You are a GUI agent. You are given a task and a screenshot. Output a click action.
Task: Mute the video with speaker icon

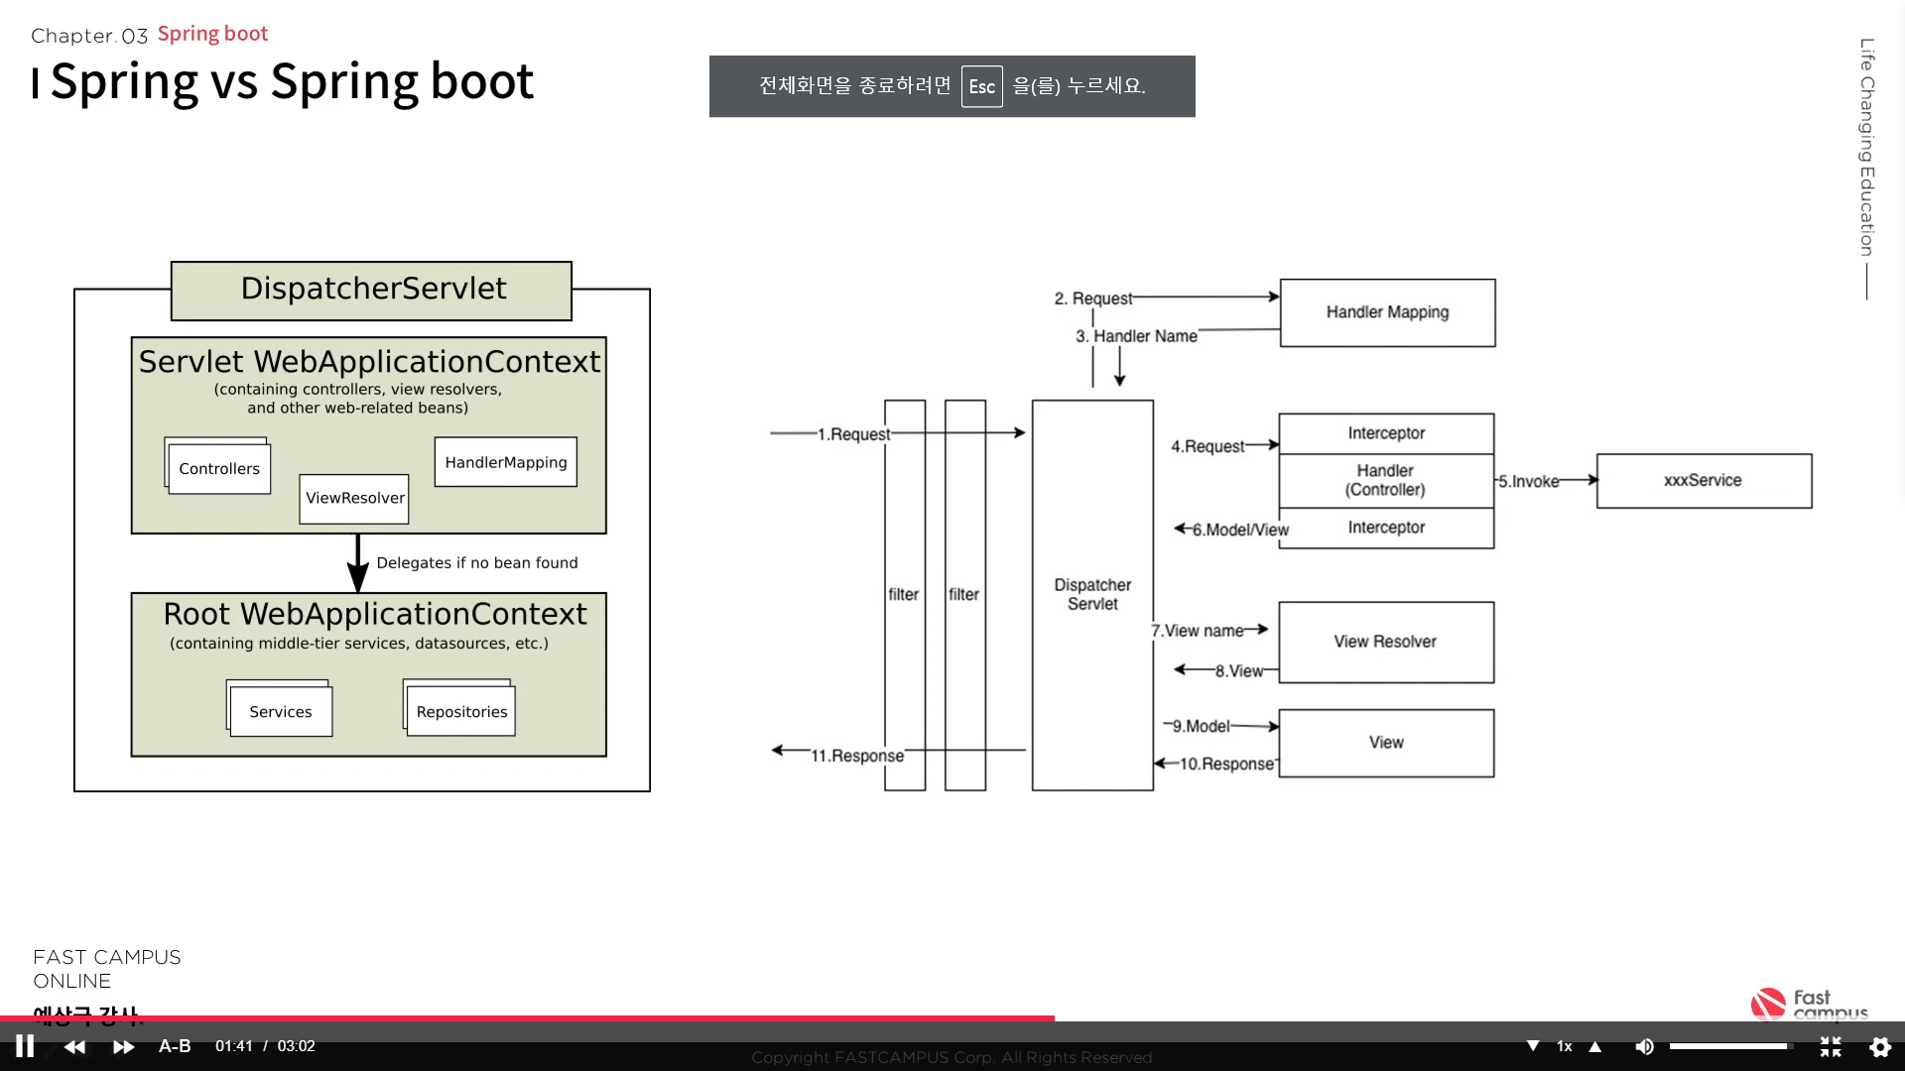[x=1644, y=1046]
